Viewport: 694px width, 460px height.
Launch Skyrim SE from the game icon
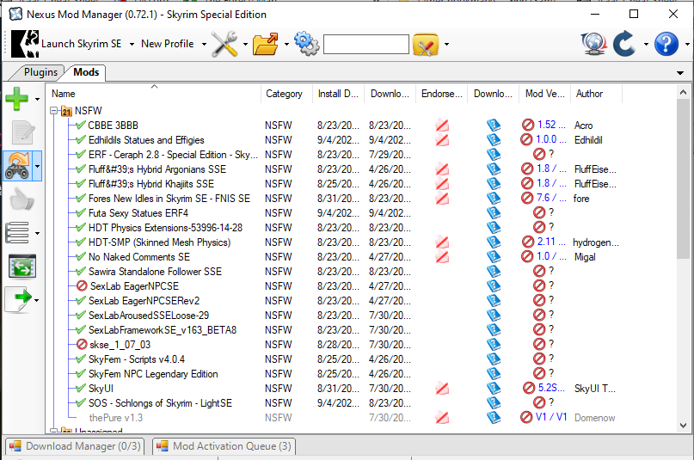click(x=25, y=44)
